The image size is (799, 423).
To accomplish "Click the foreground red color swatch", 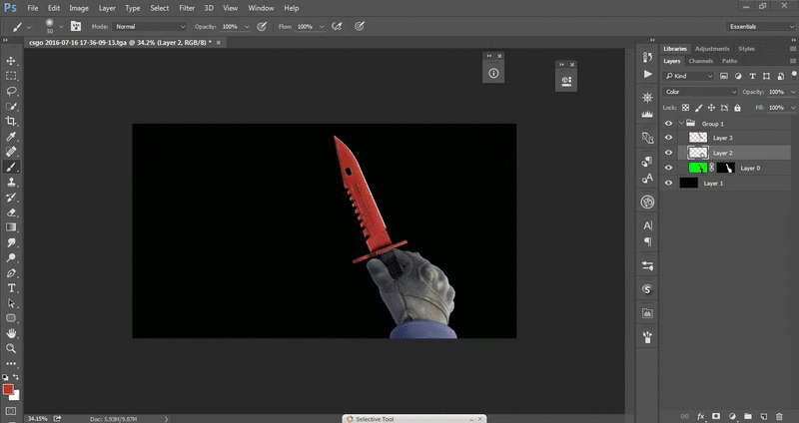I will [8, 389].
